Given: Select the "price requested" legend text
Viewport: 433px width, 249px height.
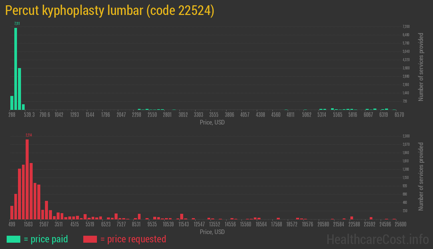Looking at the screenshot, I should point(136,239).
